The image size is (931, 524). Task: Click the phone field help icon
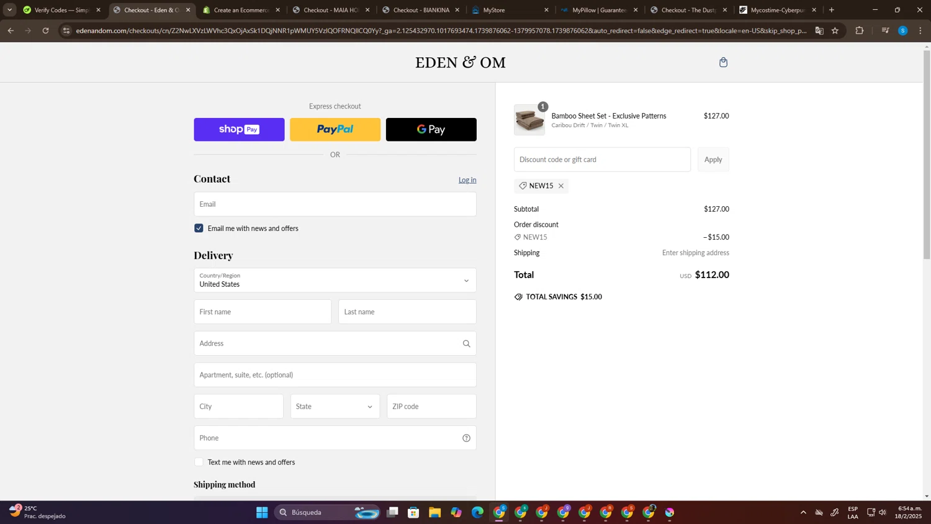tap(466, 438)
